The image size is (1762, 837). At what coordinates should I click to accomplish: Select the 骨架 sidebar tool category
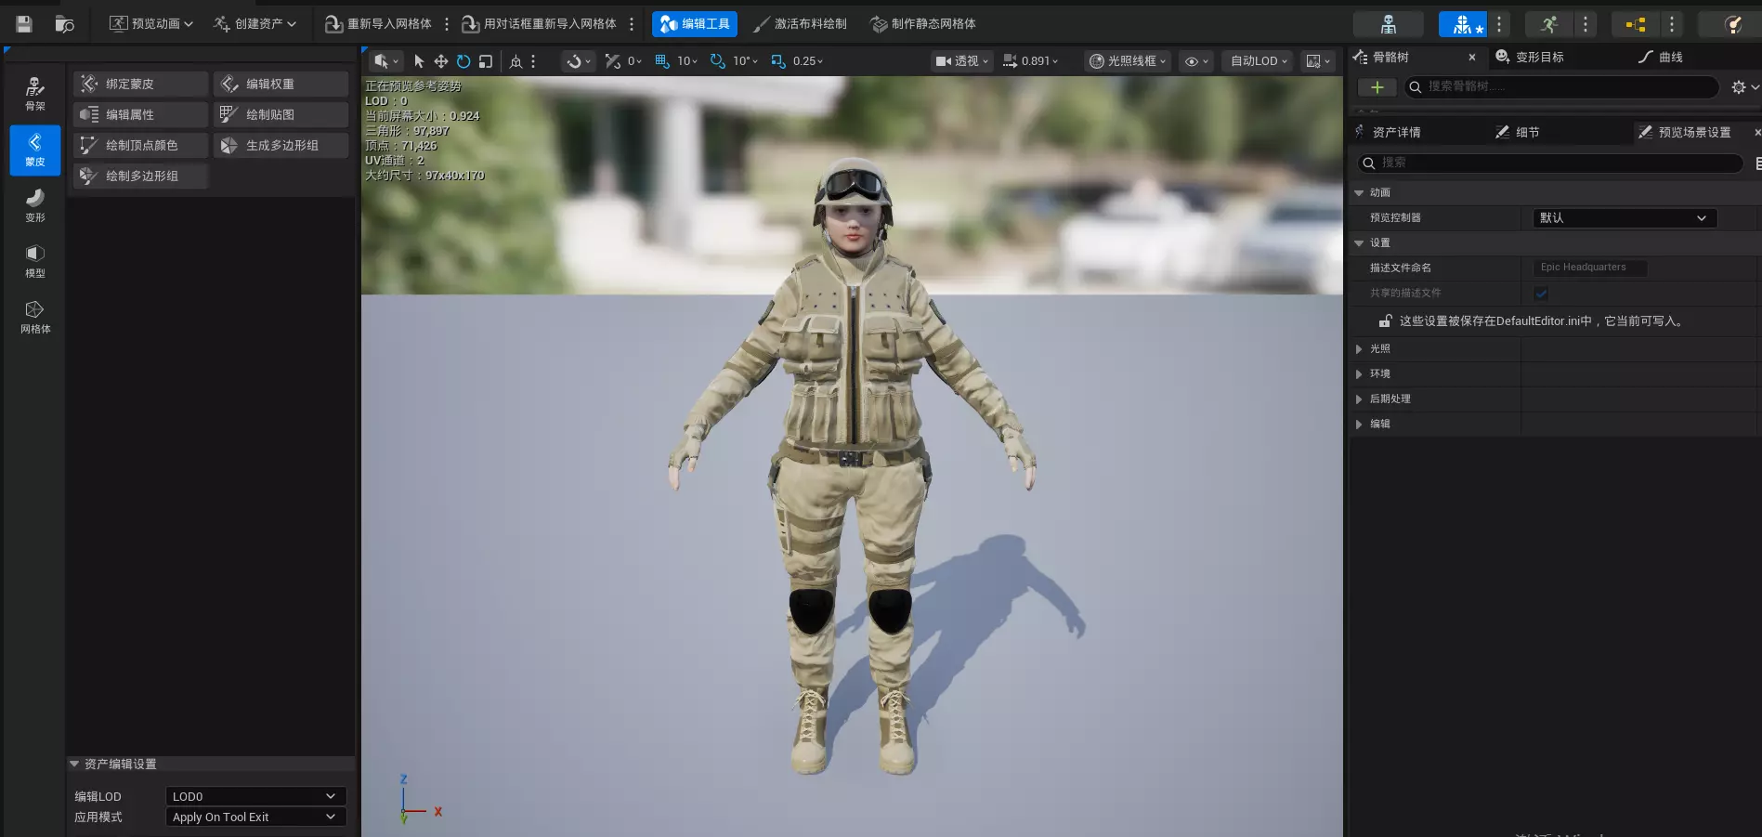click(x=35, y=94)
